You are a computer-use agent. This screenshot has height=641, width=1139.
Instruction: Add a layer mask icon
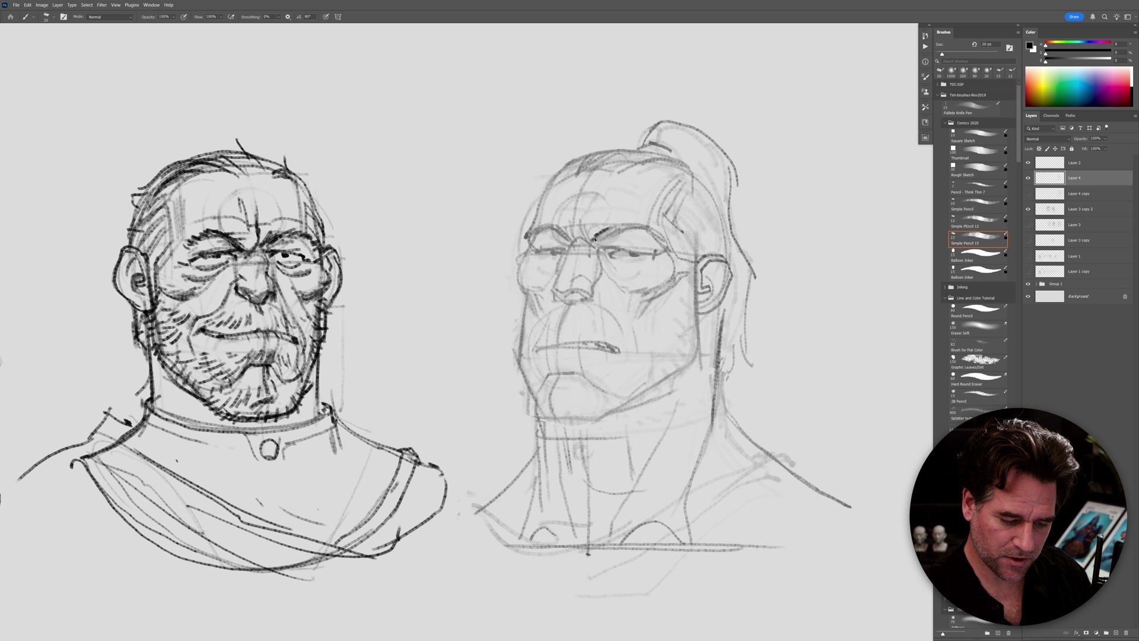(1086, 633)
